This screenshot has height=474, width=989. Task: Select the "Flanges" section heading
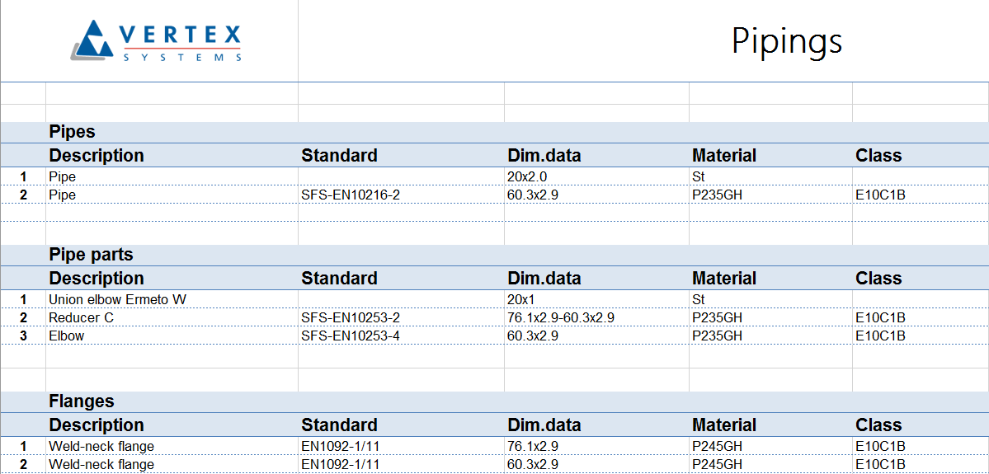(82, 401)
